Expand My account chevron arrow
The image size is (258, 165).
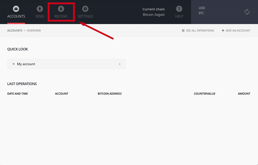[x=120, y=64]
